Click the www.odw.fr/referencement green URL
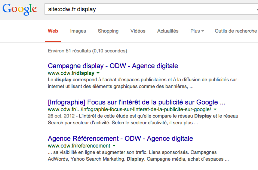258x170 pixels. coord(79,146)
